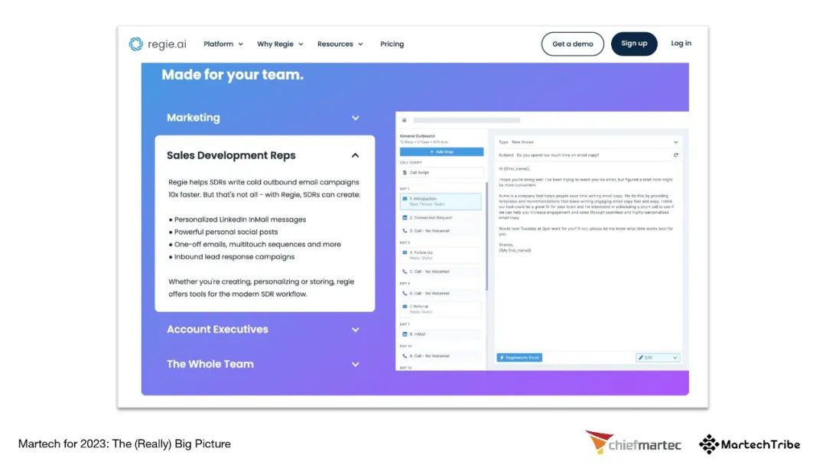The height and width of the screenshot is (465, 826).
Task: Click the One-off emails, multitouch sequences bullet
Action: [255, 244]
